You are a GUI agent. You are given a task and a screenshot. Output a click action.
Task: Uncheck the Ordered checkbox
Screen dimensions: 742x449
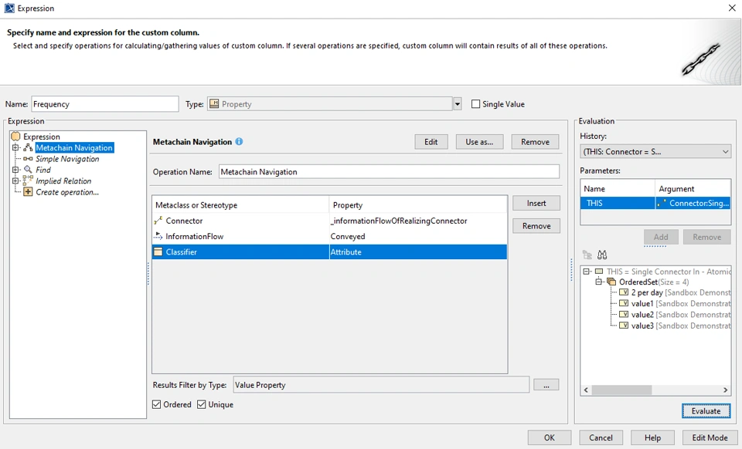pos(157,404)
